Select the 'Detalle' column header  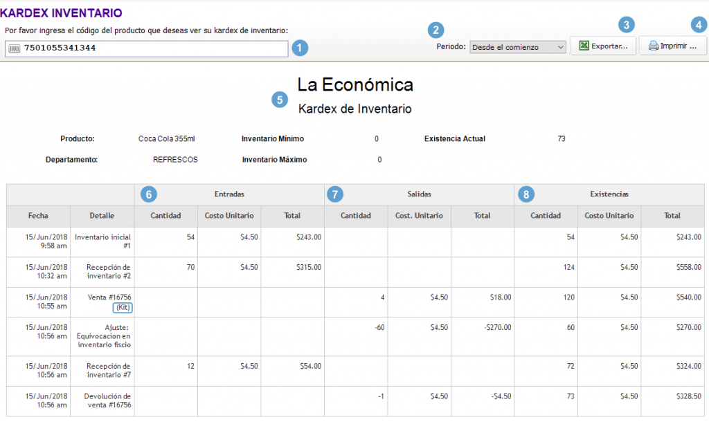[102, 216]
